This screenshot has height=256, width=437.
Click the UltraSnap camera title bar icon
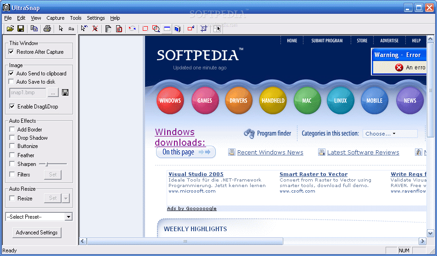pos(6,7)
